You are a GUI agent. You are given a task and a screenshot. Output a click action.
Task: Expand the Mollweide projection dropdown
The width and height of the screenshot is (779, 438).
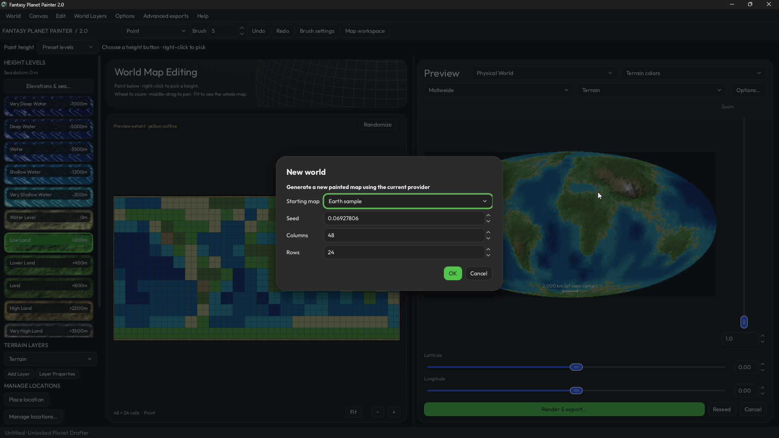click(x=499, y=90)
